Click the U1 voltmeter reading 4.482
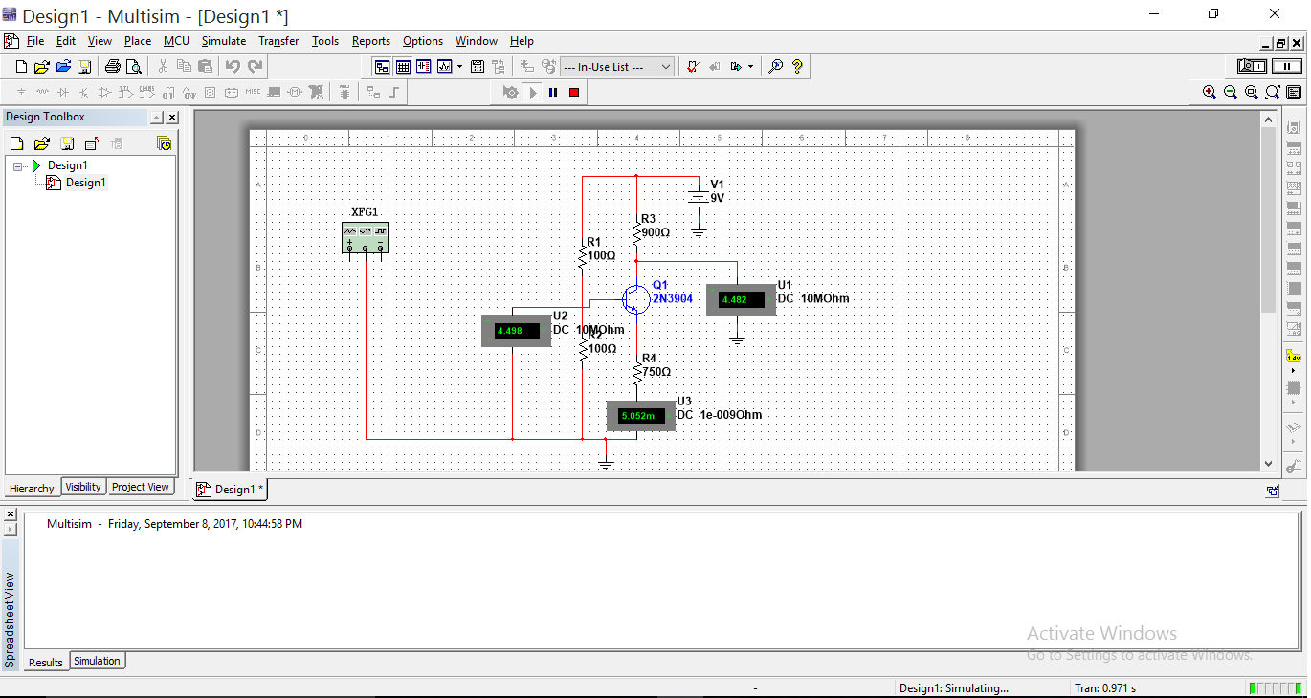The height and width of the screenshot is (698, 1311). point(741,299)
